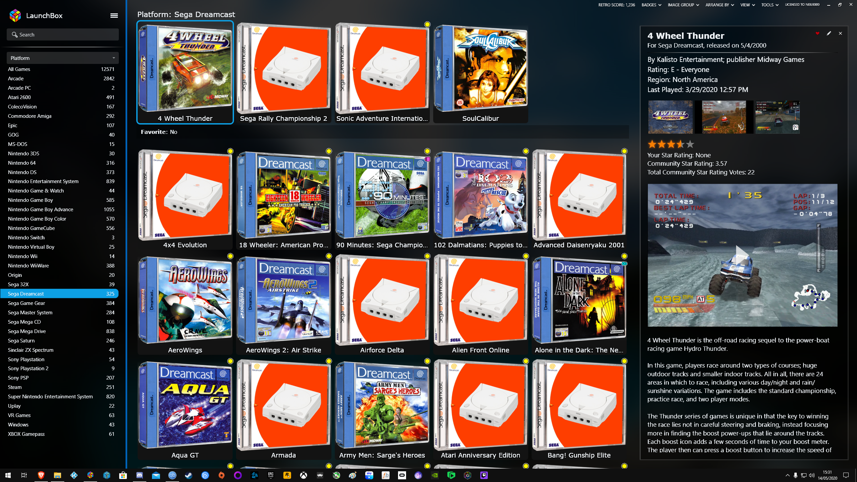This screenshot has width=857, height=482.
Task: Open the View dropdown menu
Action: [x=748, y=5]
